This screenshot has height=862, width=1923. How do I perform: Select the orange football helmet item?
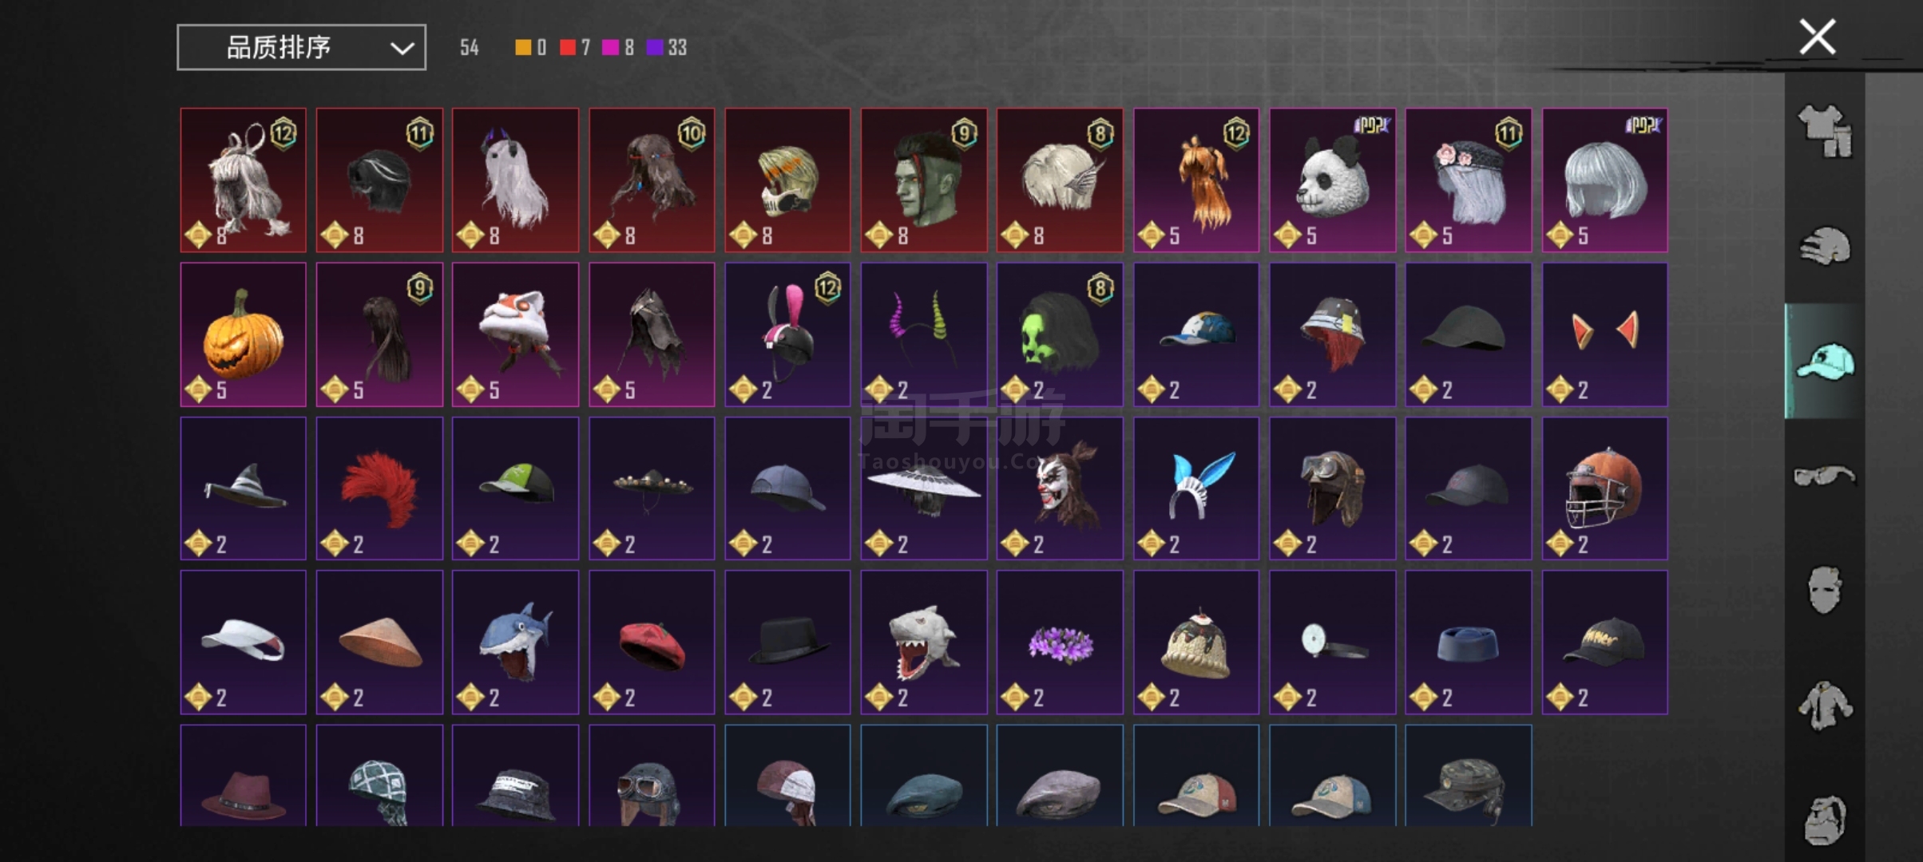[1604, 488]
